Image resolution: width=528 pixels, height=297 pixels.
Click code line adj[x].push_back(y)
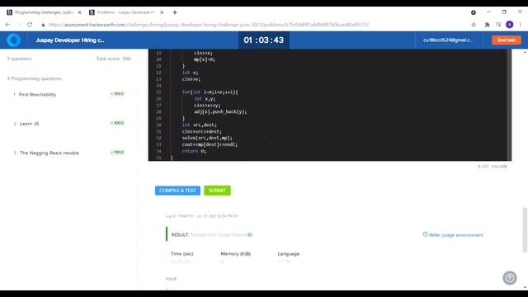pos(220,112)
